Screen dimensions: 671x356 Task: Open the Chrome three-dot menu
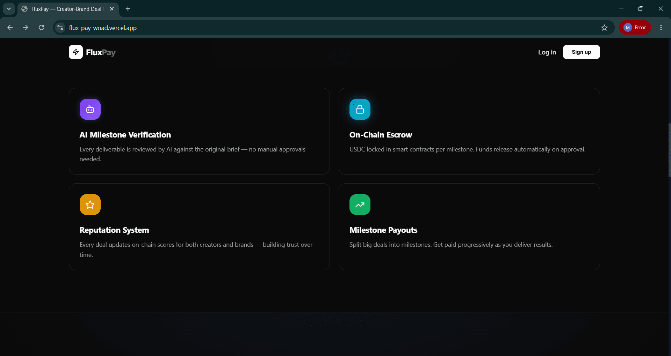pyautogui.click(x=661, y=28)
